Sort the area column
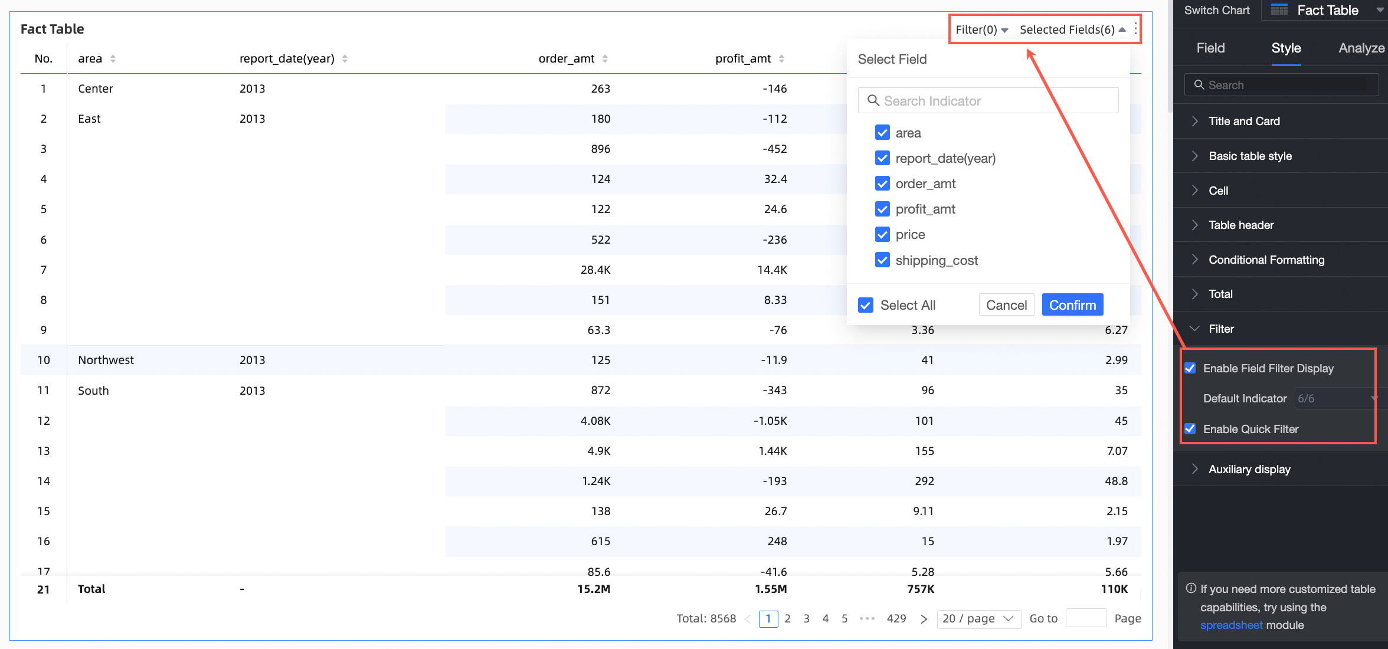This screenshot has height=649, width=1388. point(113,58)
